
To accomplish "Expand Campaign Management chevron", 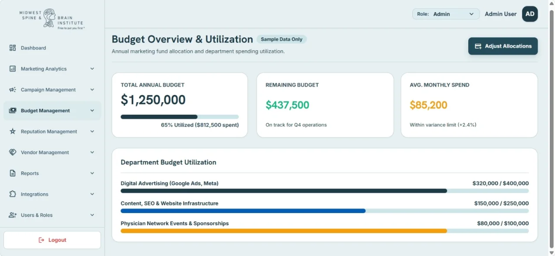I will (x=92, y=90).
